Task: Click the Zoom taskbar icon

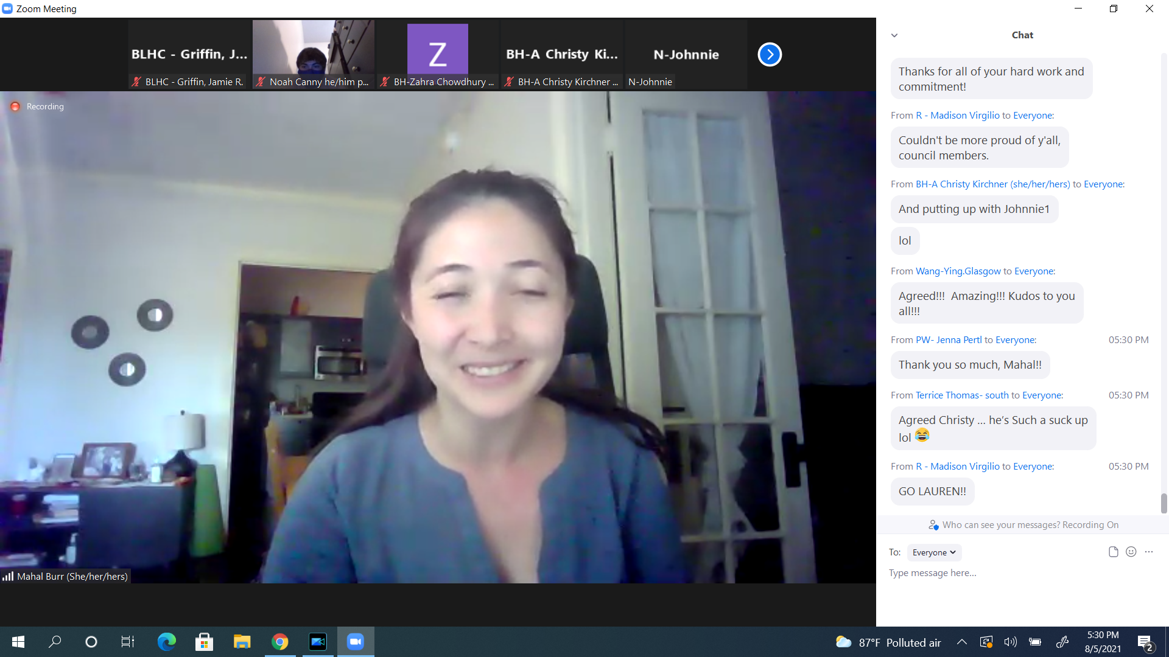Action: click(x=356, y=642)
